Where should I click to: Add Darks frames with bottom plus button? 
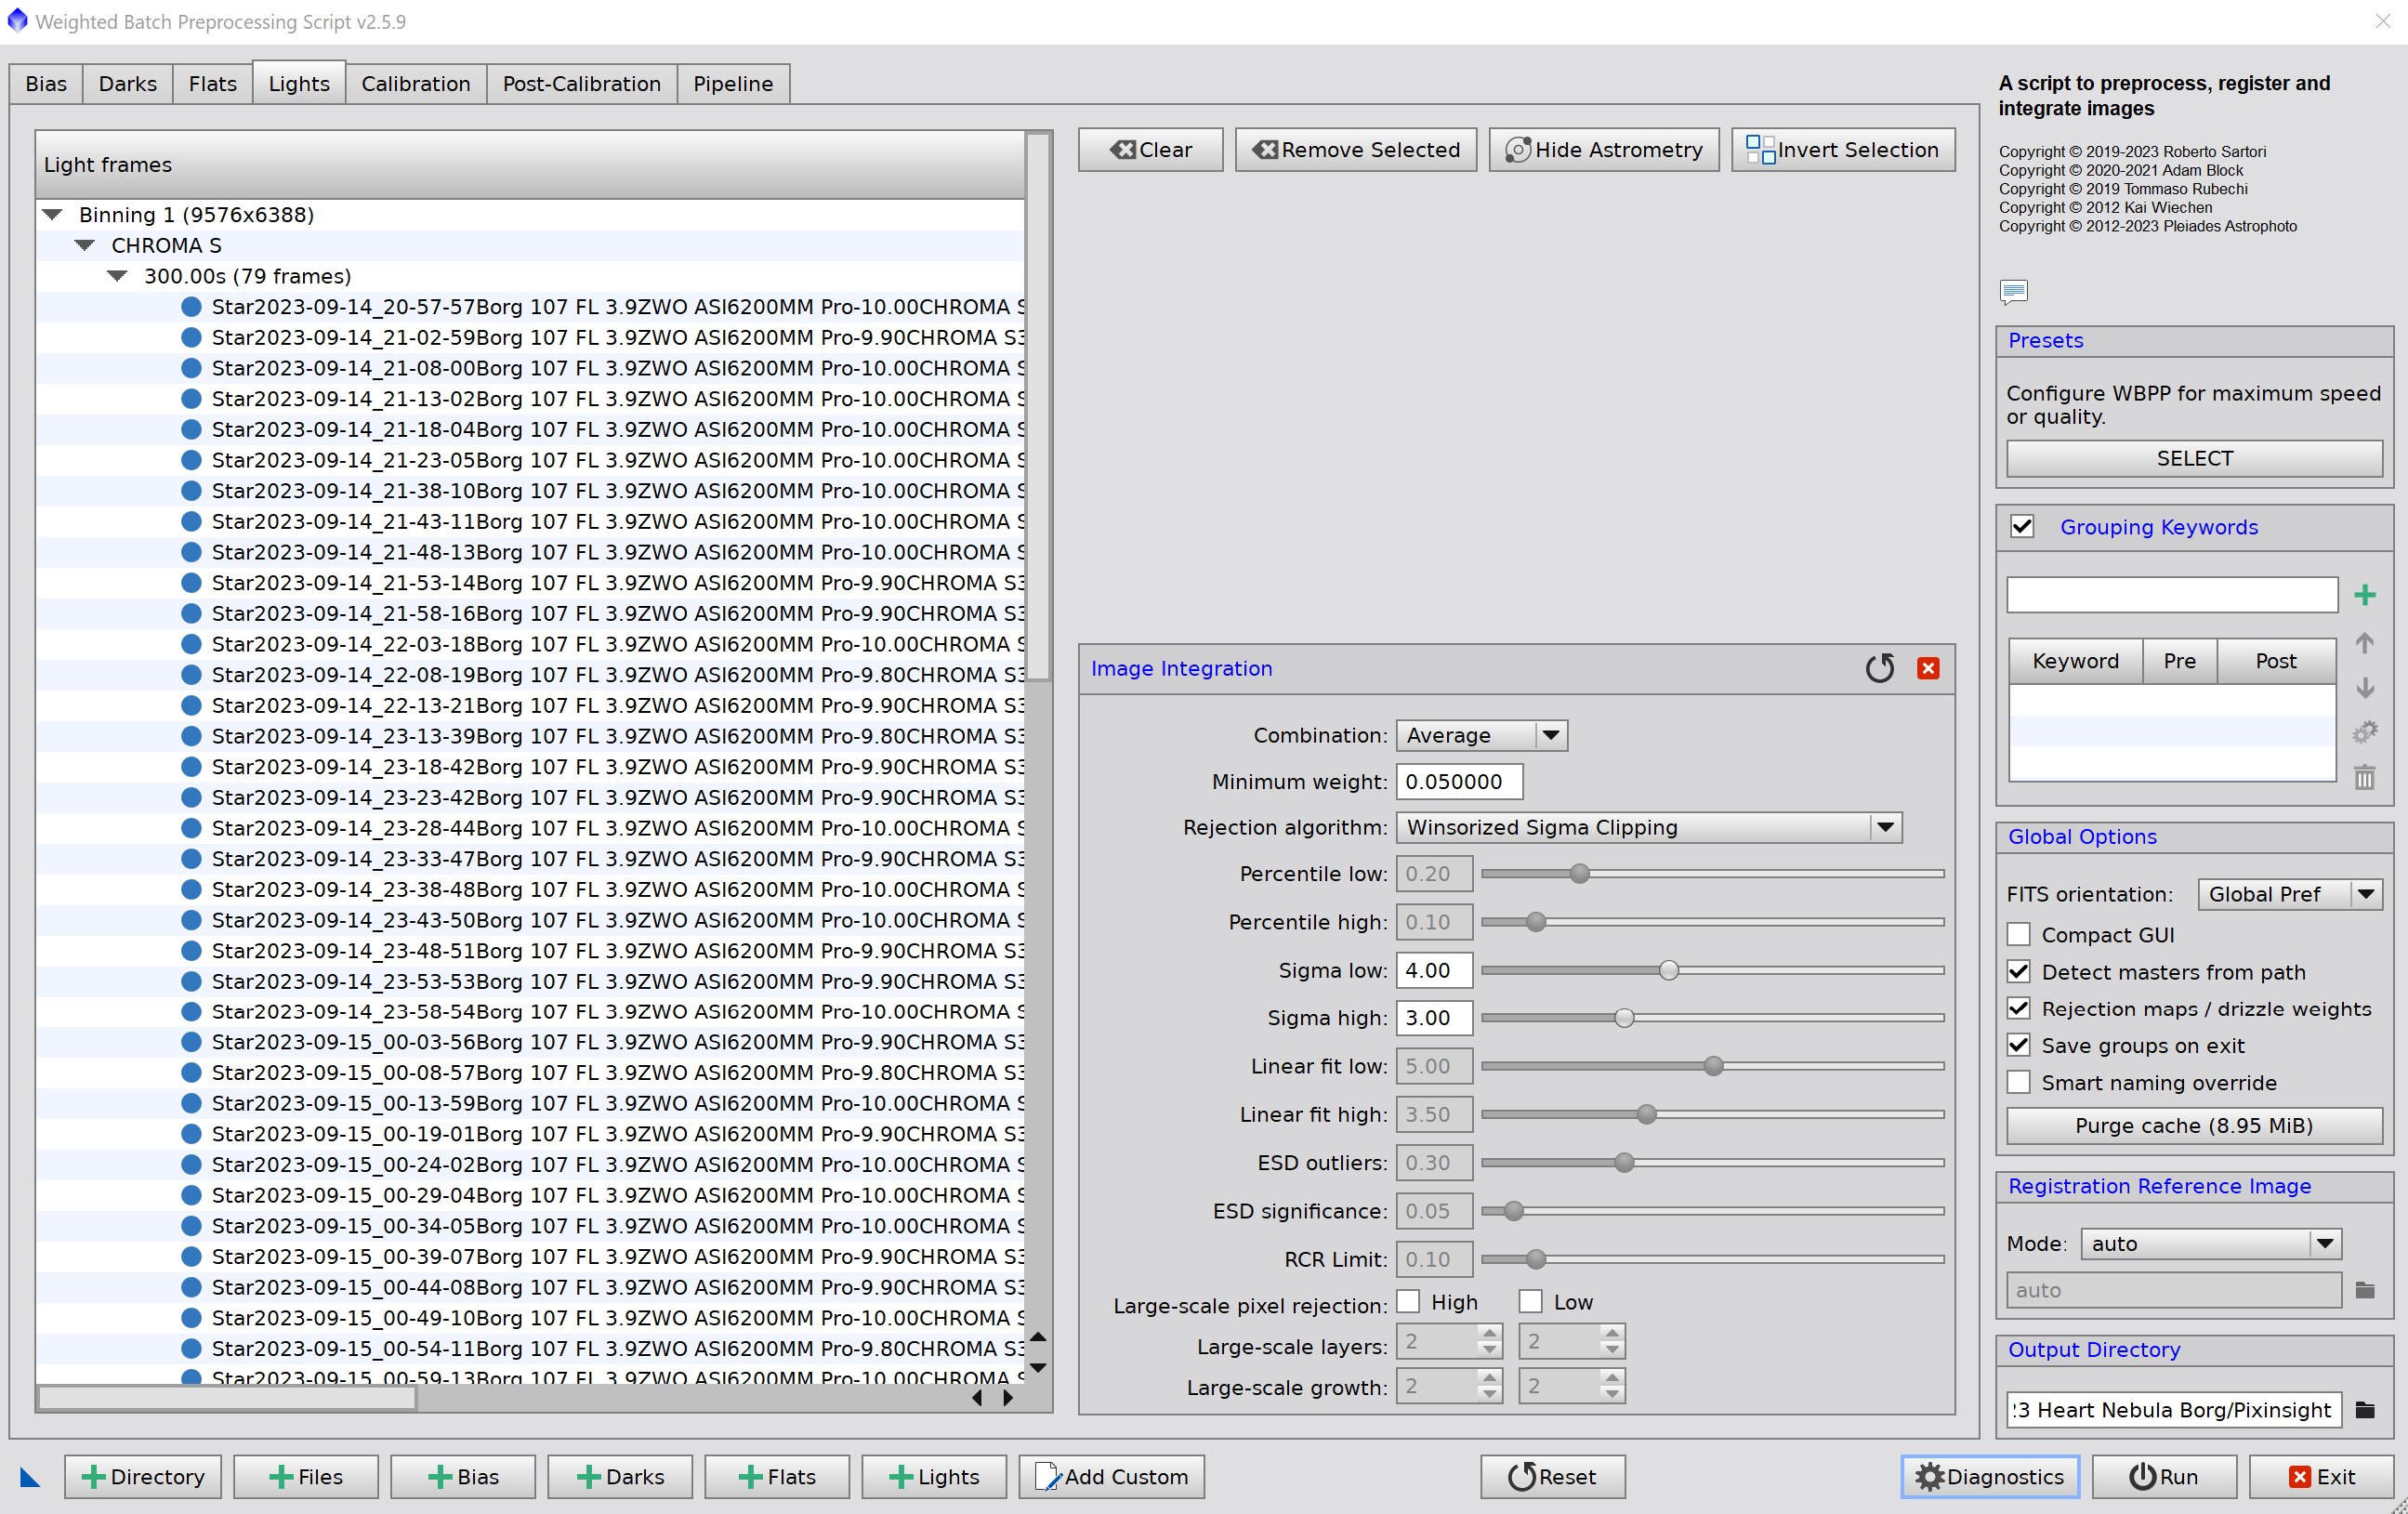tap(620, 1477)
